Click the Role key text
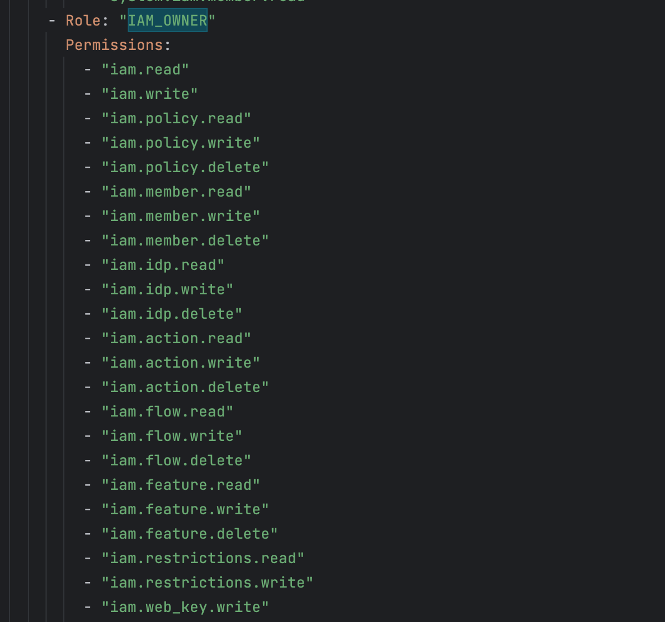Viewport: 665px width, 622px height. [83, 21]
